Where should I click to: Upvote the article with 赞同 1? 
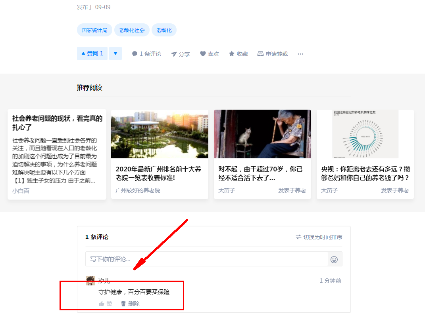click(x=92, y=53)
